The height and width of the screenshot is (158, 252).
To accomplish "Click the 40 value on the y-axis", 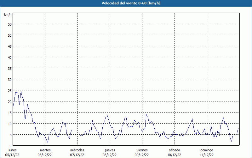I will [10, 58].
